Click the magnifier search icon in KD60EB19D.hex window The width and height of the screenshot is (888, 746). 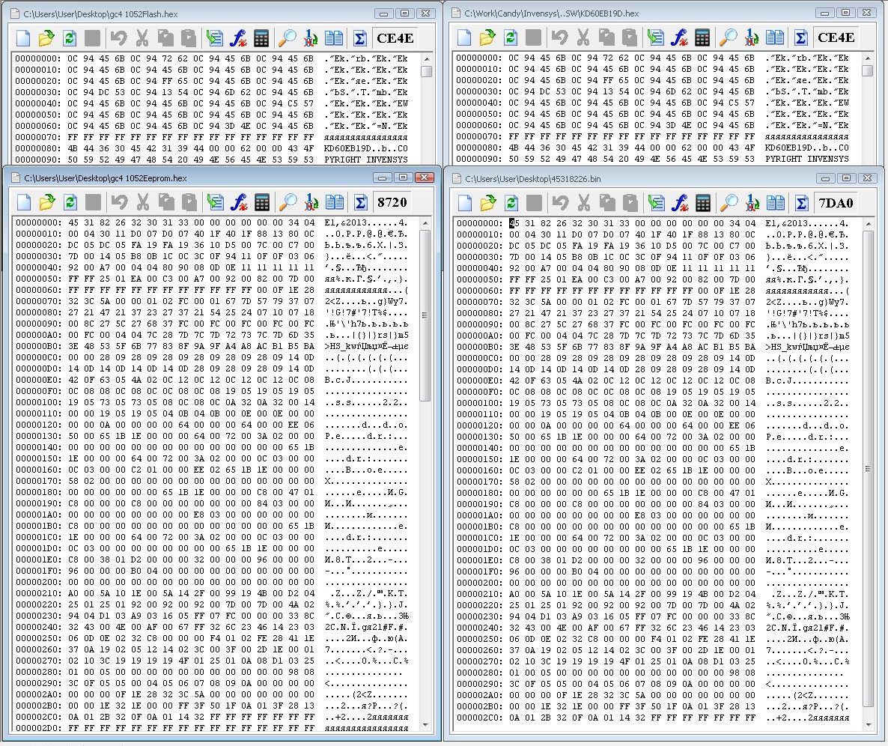click(729, 37)
